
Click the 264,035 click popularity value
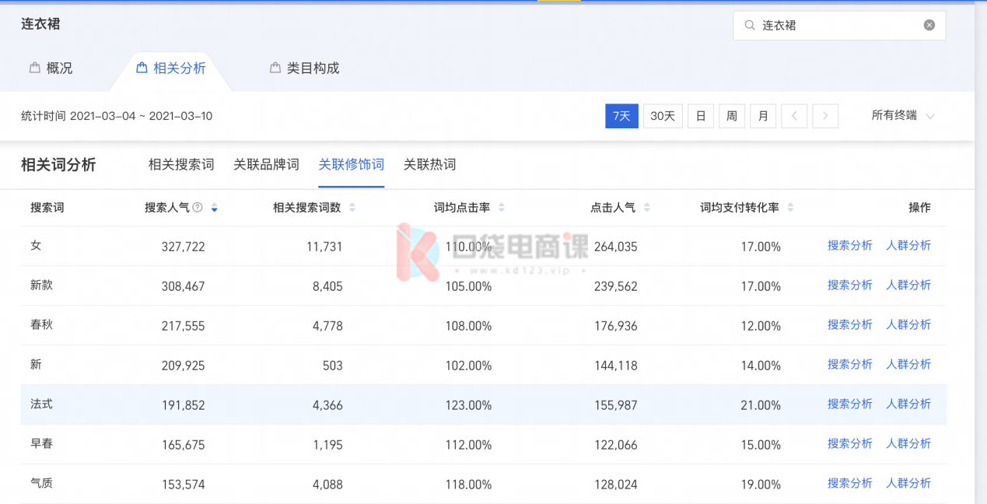point(616,247)
